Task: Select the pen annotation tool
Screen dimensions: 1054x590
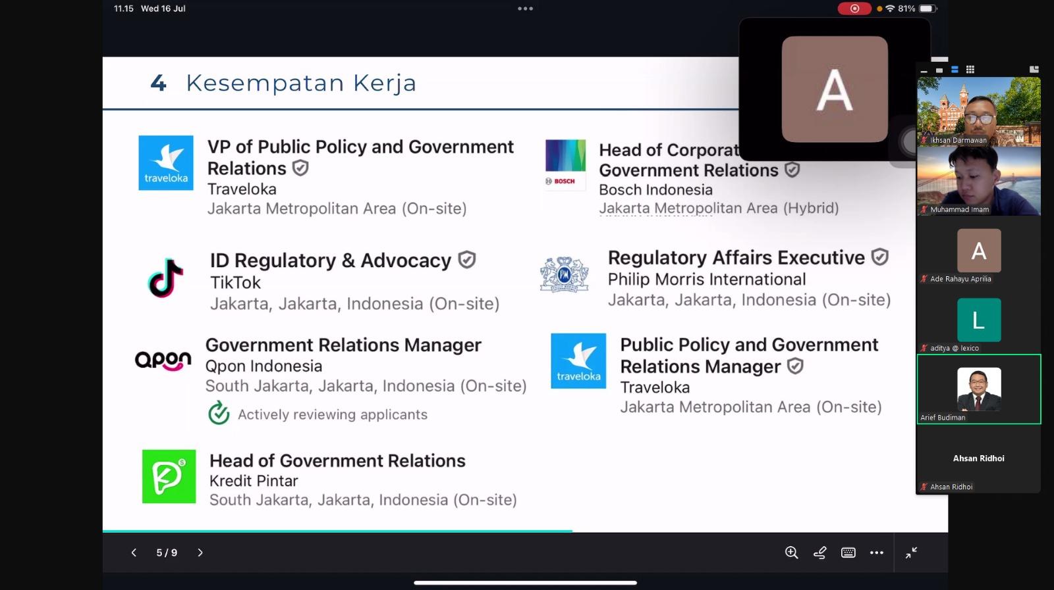Action: 819,553
